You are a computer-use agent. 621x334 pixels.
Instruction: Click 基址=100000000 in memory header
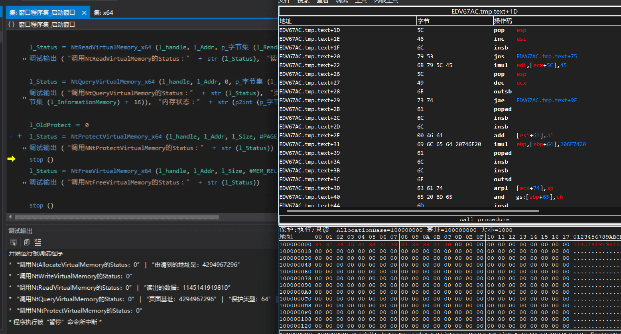point(451,230)
